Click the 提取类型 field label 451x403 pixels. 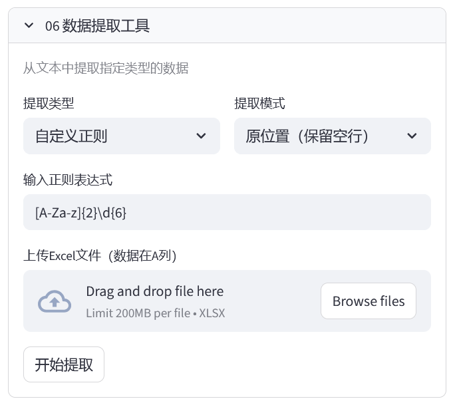(49, 103)
